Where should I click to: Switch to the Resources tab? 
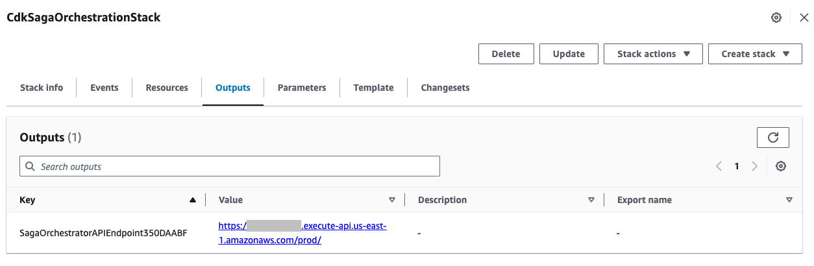click(167, 88)
